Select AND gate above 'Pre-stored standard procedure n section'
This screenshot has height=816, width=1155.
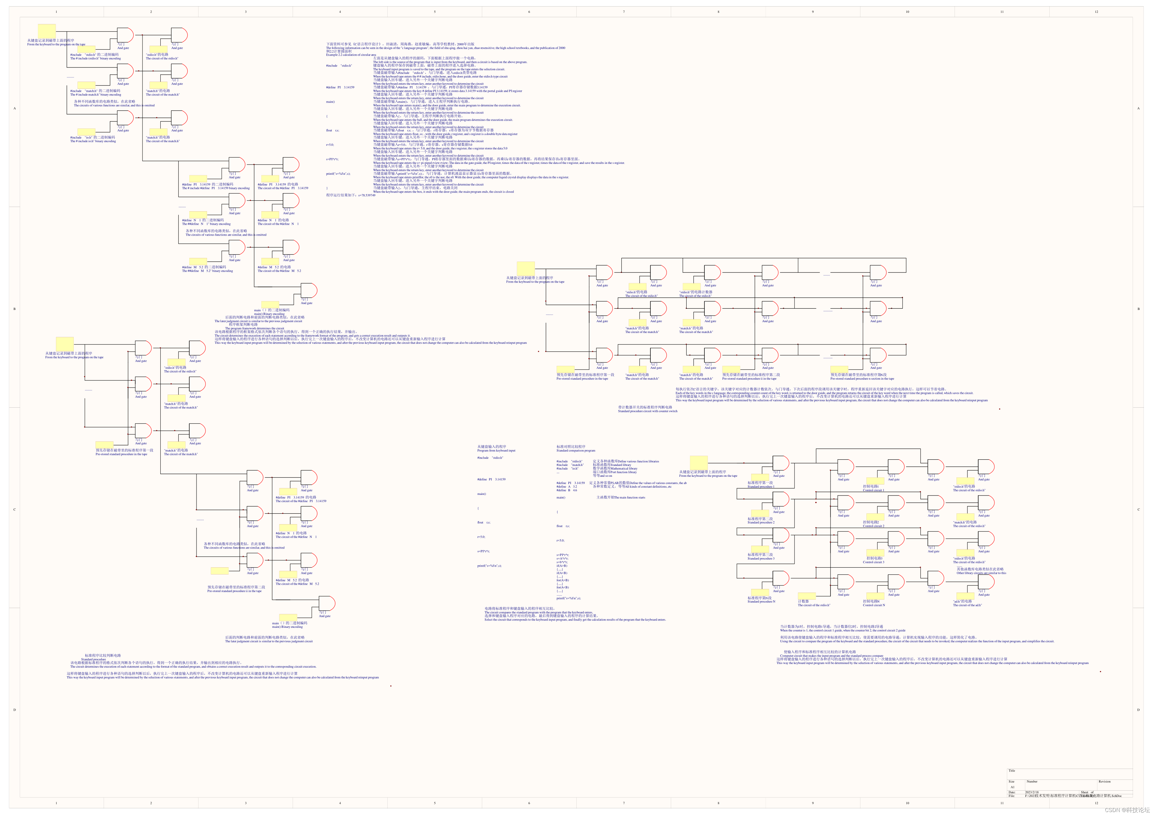pos(878,355)
